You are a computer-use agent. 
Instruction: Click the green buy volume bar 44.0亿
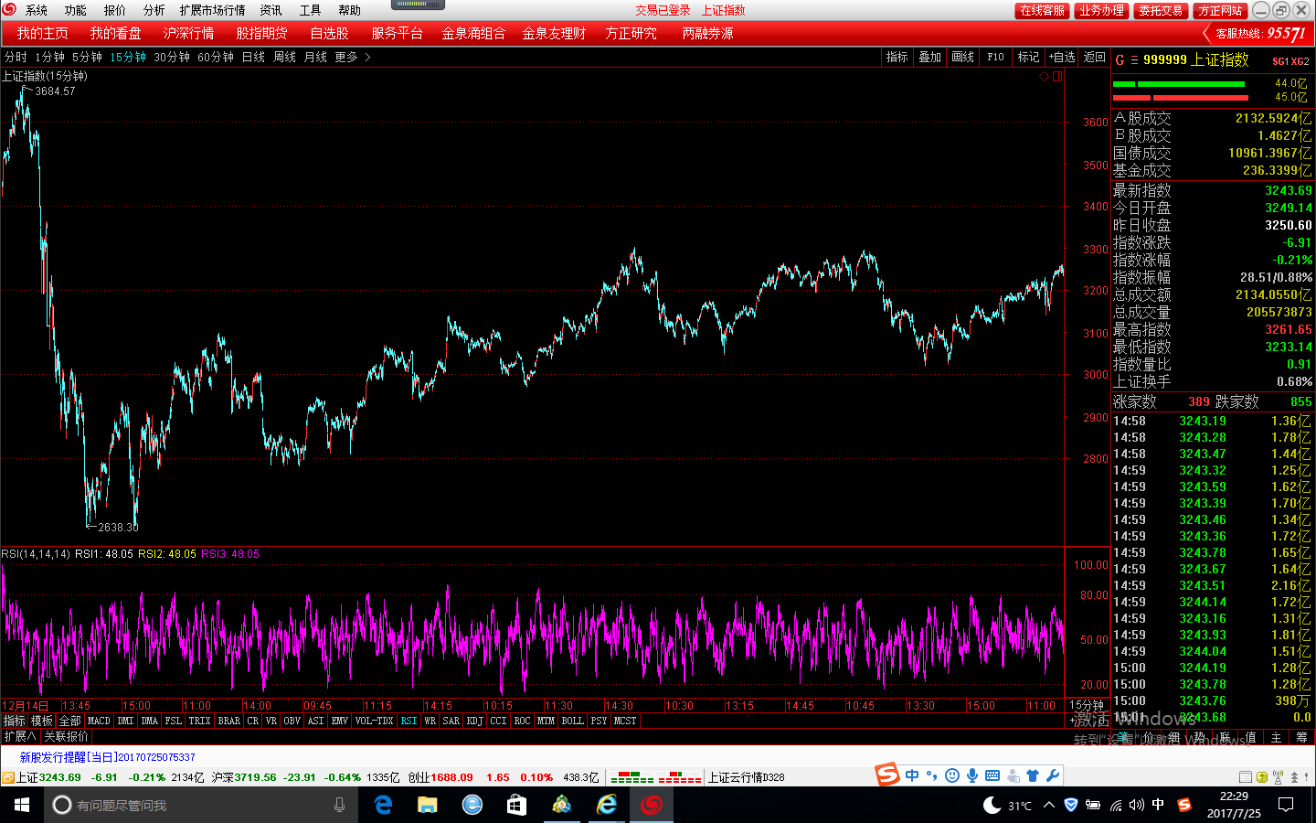tap(1179, 83)
